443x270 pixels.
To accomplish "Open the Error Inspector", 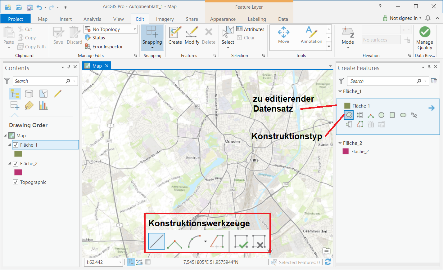I will coord(104,47).
